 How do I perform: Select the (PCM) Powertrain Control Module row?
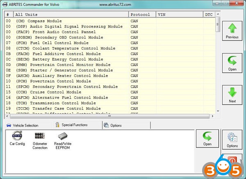(53, 81)
